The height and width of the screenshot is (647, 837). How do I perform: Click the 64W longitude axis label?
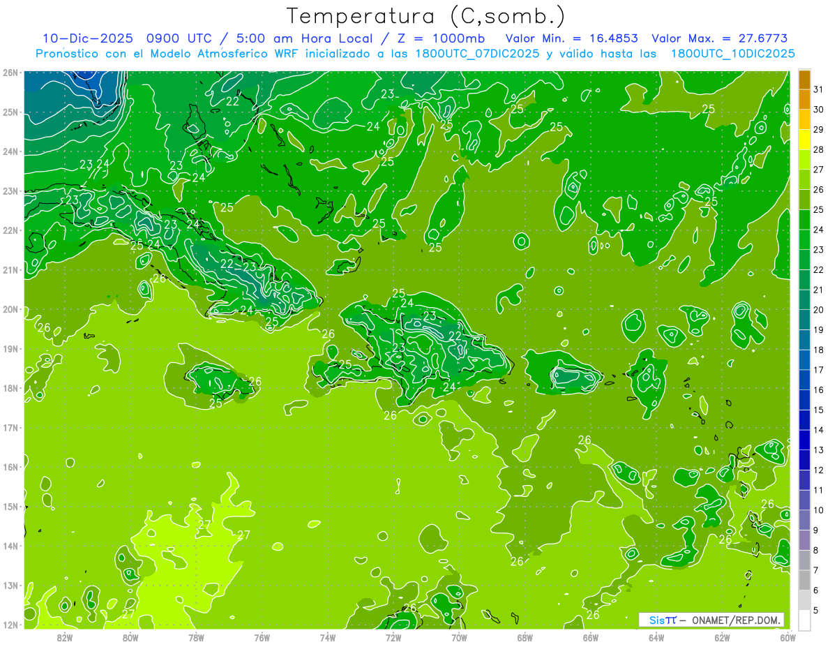click(656, 637)
